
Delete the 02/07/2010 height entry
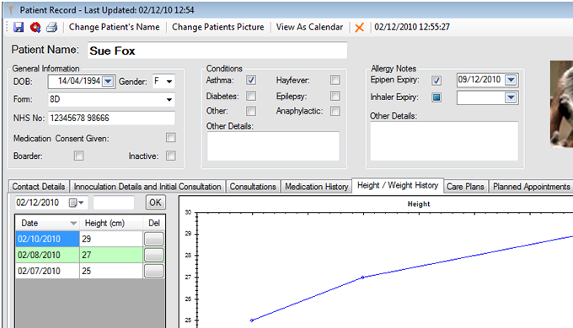click(x=154, y=271)
